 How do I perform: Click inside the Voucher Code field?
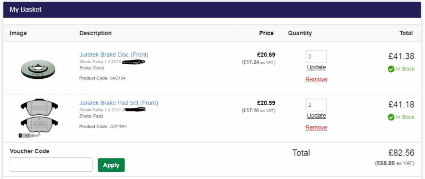tap(51, 165)
